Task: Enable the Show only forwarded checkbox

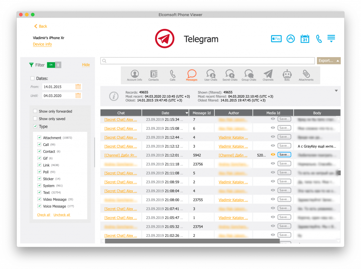Action: point(35,111)
